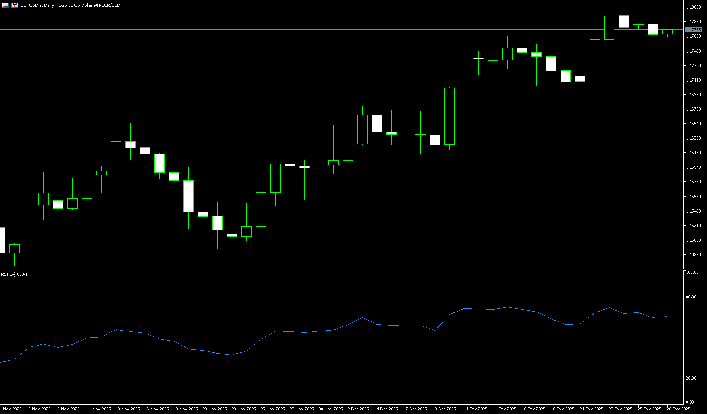Image resolution: width=707 pixels, height=414 pixels.
Task: Click the tall bullish candle after 9 Dec 2025
Action: (449, 116)
